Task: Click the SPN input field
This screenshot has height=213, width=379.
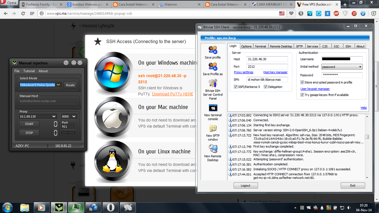Action: 267,80
